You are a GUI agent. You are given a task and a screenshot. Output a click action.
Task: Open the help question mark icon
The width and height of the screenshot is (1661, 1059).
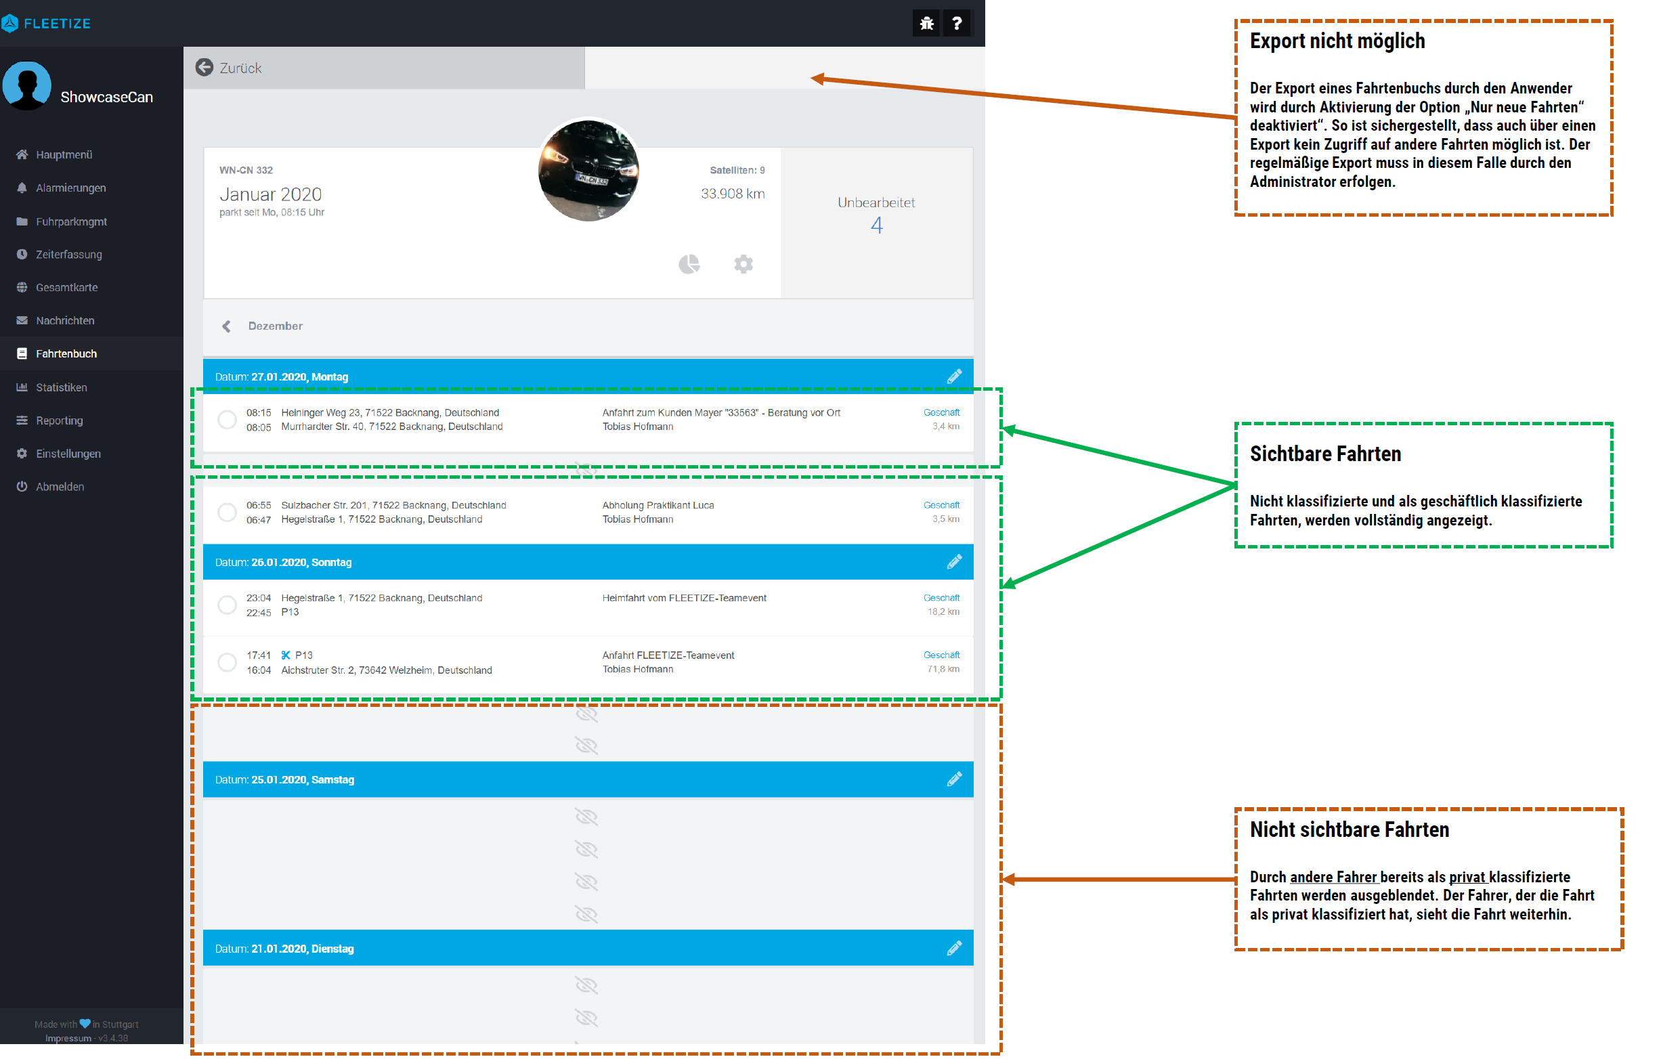956,24
